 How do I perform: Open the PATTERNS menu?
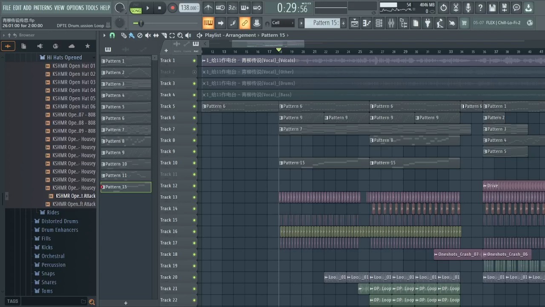43,8
